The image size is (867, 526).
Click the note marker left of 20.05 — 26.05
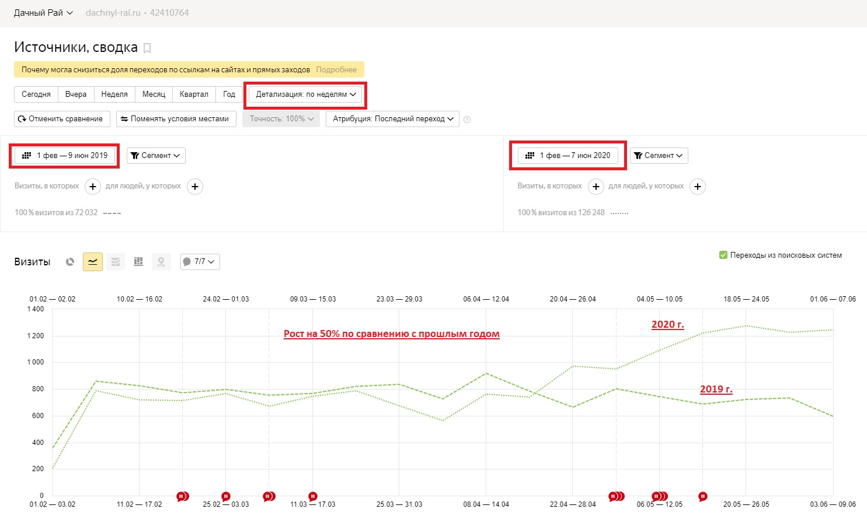703,496
